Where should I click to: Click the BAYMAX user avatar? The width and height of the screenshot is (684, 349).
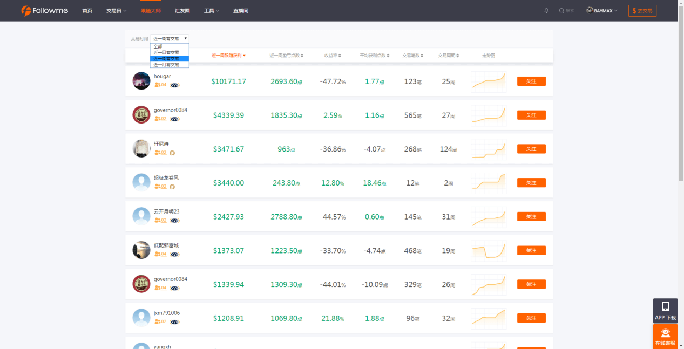[x=590, y=10]
